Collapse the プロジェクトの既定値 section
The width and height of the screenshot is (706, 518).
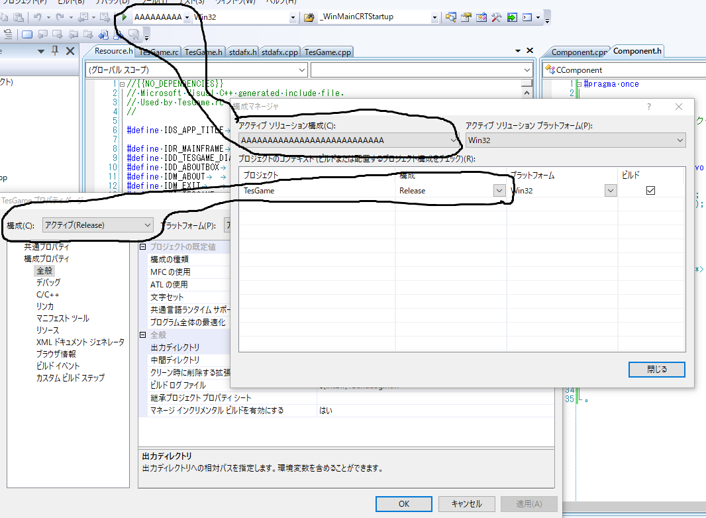coord(143,247)
